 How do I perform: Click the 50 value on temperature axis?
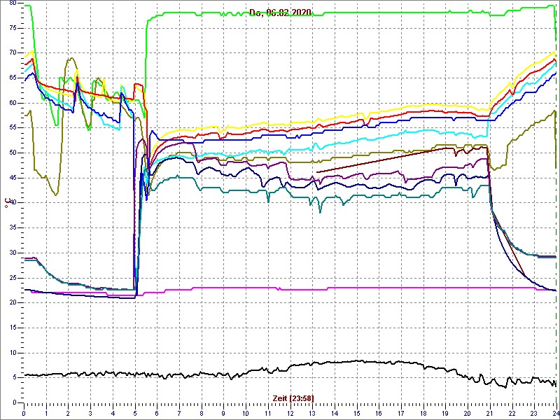click(x=14, y=153)
